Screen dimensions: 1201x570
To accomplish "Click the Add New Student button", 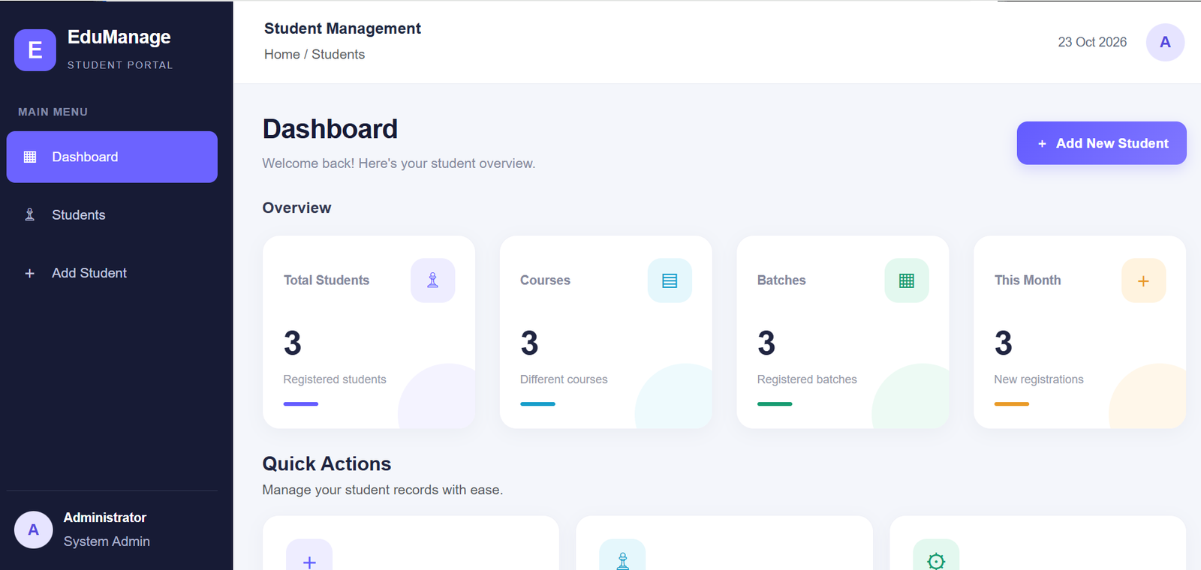I will [1101, 143].
